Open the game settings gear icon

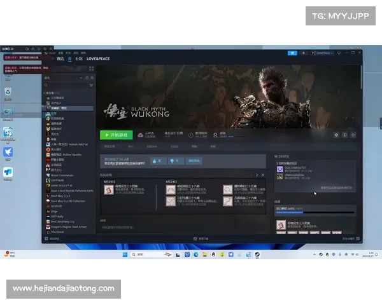tap(336, 135)
